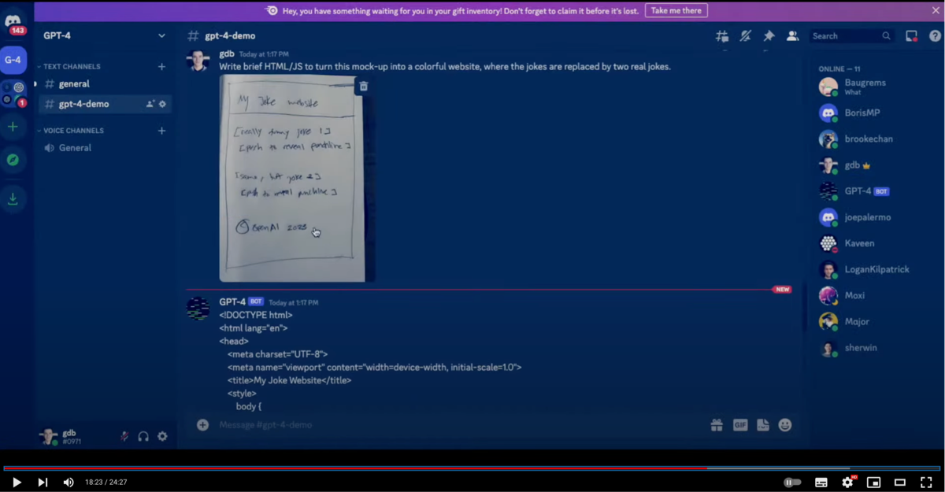Select member sherwin in online list
945x492 pixels.
[876, 347]
